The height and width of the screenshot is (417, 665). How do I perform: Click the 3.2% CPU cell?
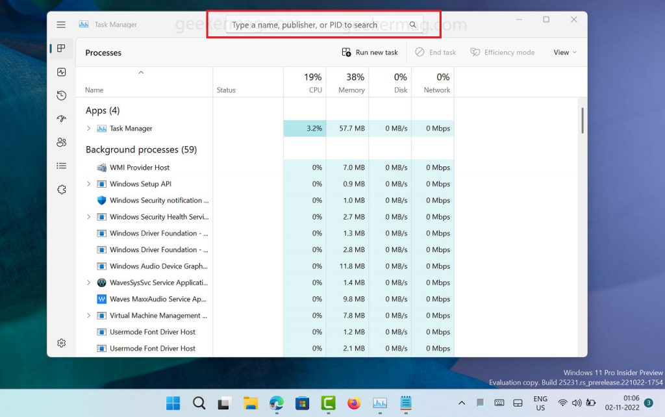tap(305, 128)
